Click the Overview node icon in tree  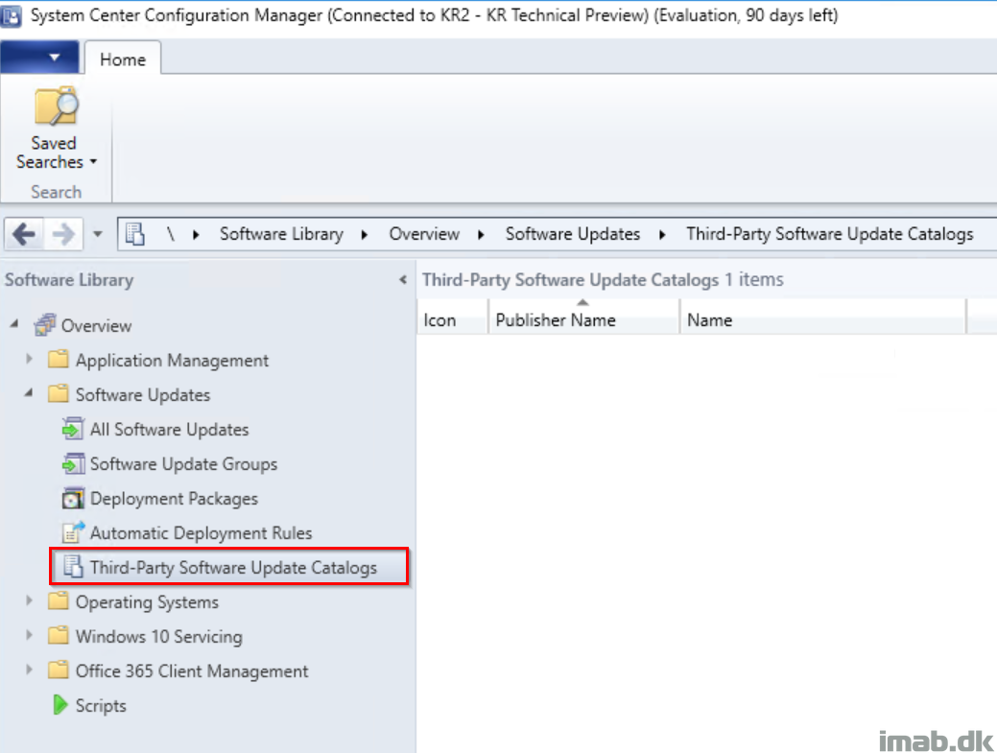coord(44,325)
